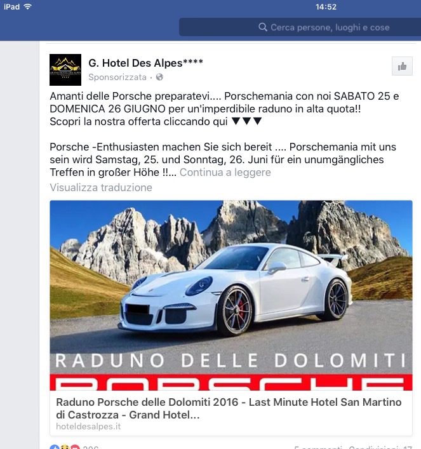Screen dimensions: 421x449
Task: Like the G. Hotel Des Alpes page
Action: (402, 66)
